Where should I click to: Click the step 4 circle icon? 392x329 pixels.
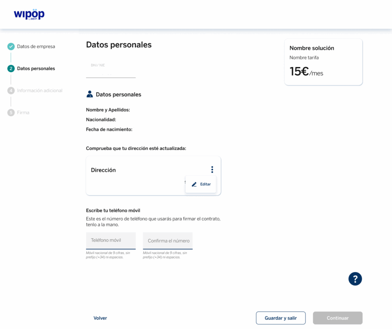11,91
